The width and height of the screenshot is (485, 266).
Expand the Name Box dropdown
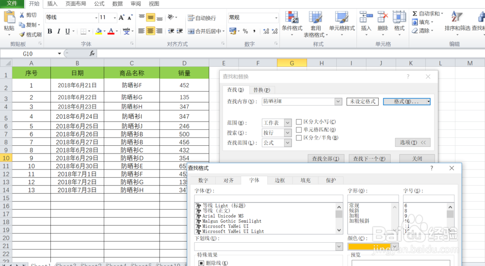click(x=59, y=53)
